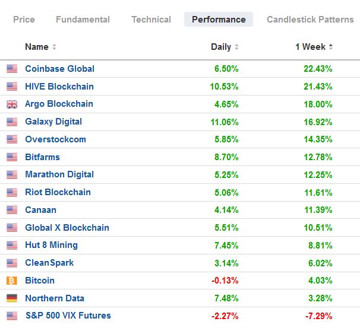Viewport: 360px width, 328px height.
Task: Click the US flag beside S&P 500 VIX Futures
Action: [12, 316]
